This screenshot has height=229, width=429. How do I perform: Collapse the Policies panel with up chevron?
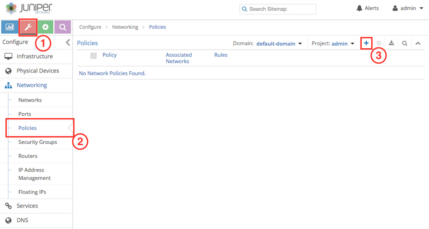[418, 43]
